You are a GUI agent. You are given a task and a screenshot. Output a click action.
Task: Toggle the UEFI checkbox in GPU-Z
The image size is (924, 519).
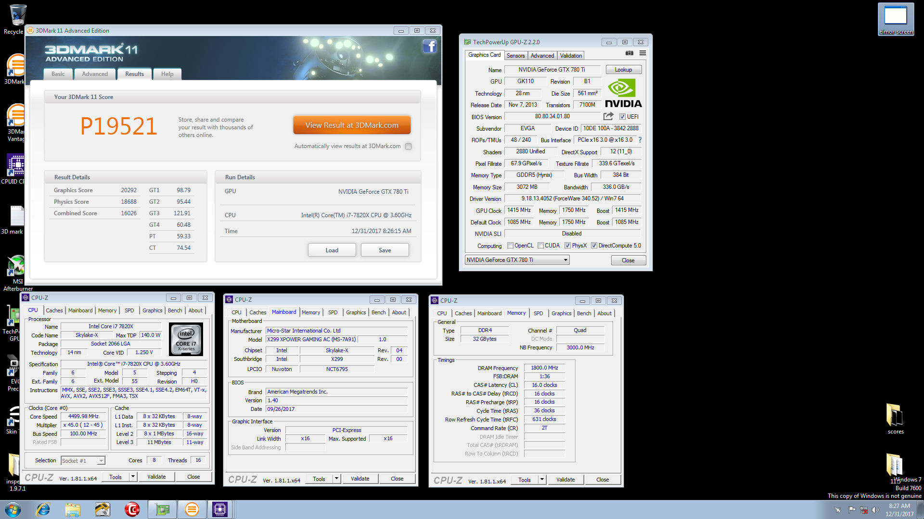pyautogui.click(x=622, y=117)
